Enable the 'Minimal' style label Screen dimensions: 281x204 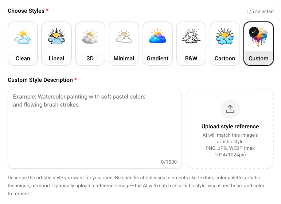click(x=124, y=58)
